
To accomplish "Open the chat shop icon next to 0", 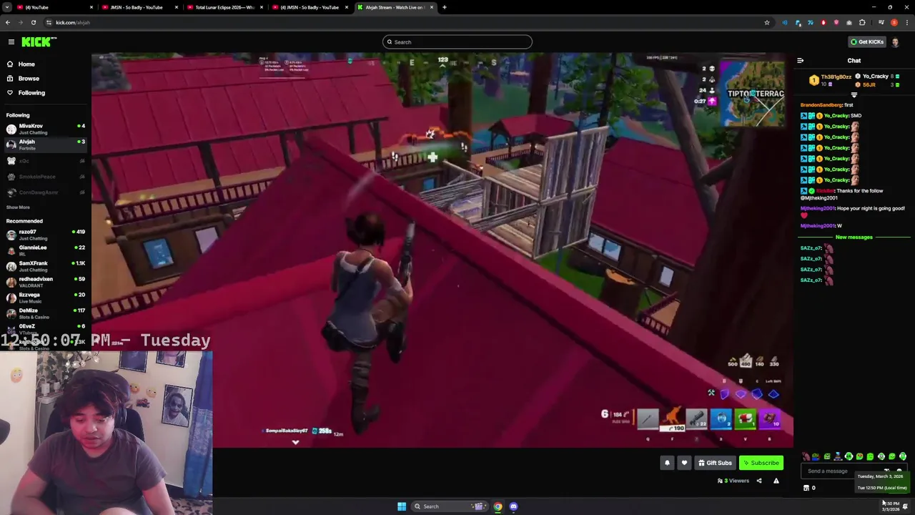I will 806,489.
